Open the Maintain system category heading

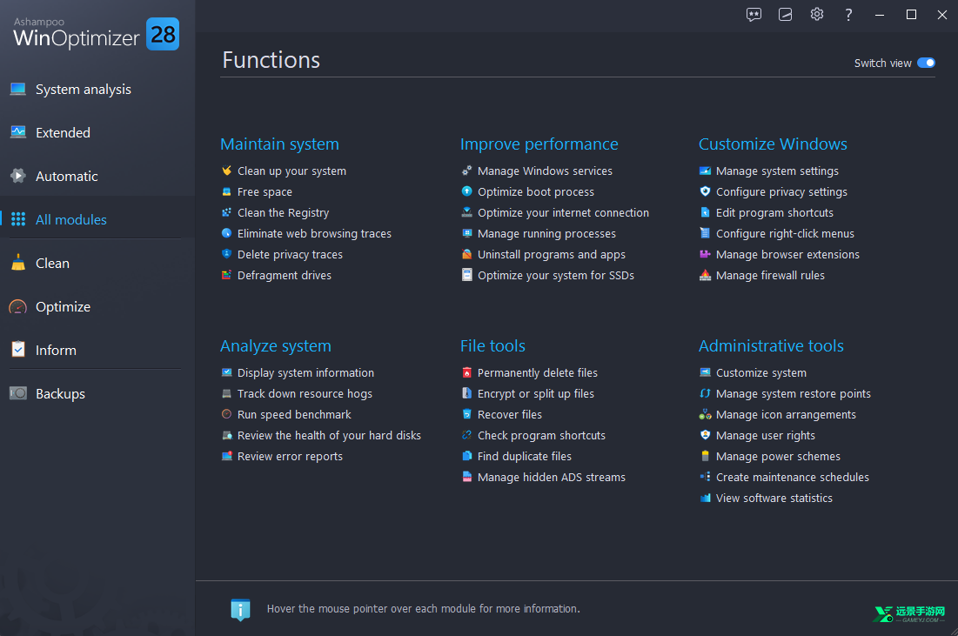click(279, 144)
